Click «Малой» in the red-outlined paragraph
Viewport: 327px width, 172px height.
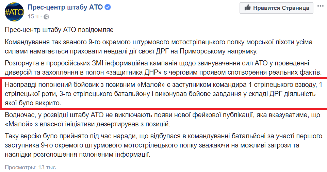coord(149,84)
